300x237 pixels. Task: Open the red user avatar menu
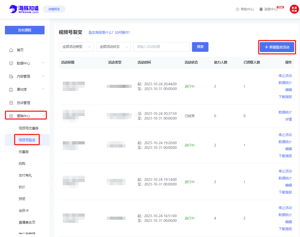294,9
